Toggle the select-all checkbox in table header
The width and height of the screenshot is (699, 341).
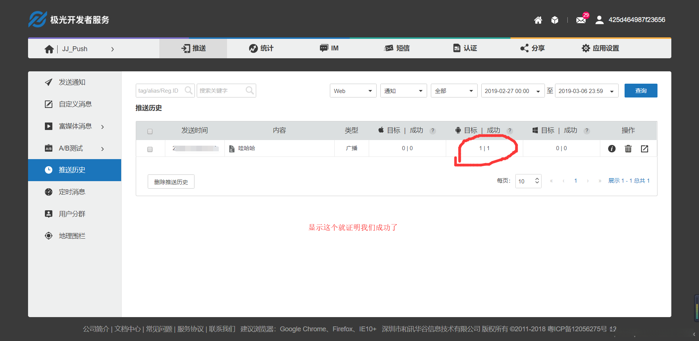150,131
